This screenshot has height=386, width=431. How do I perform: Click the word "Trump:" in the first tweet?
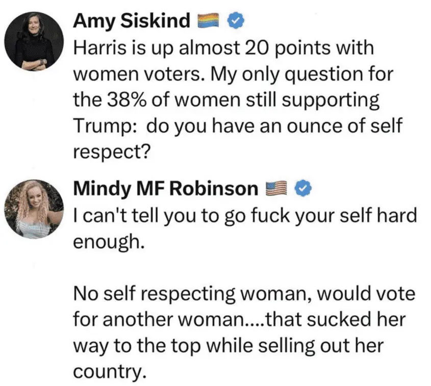coord(105,126)
